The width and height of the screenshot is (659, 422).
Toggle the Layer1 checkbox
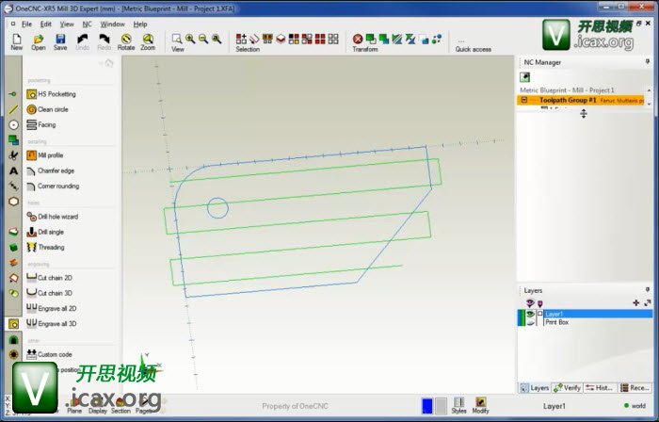coord(539,314)
